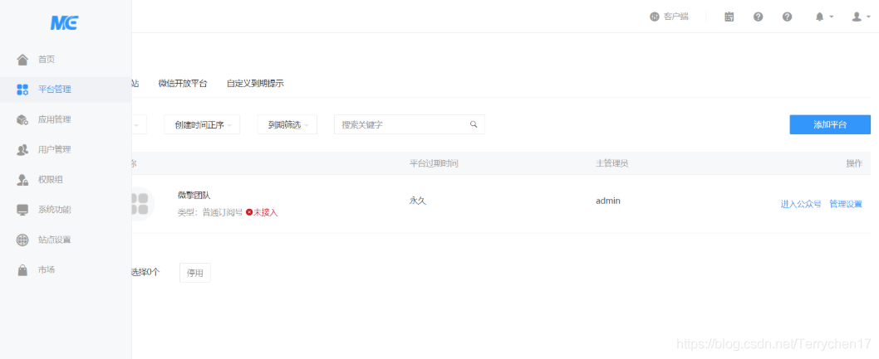Open 站点设置 in the sidebar
Image resolution: width=879 pixels, height=359 pixels.
(66, 240)
